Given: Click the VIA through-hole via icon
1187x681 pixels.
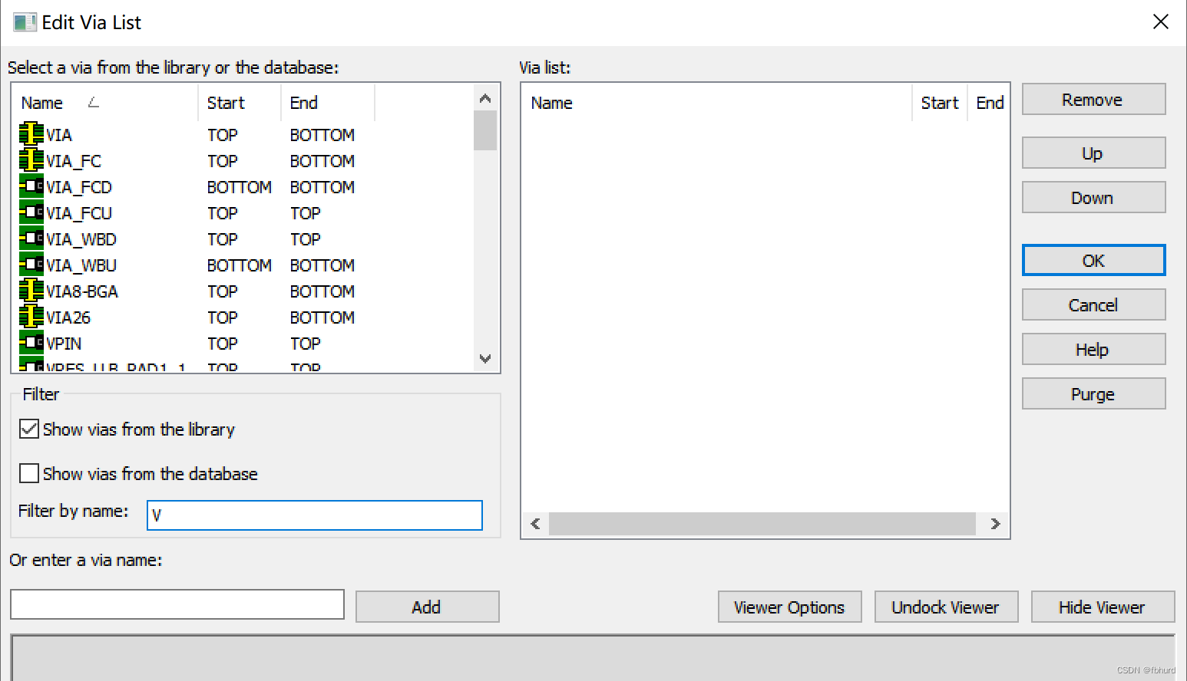Looking at the screenshot, I should point(31,134).
